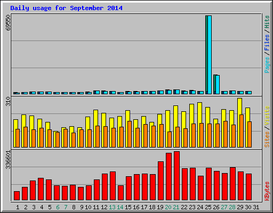The height and width of the screenshot is (213, 273).
Task: Click the orange sites bar for day 29
Action: pos(242,131)
